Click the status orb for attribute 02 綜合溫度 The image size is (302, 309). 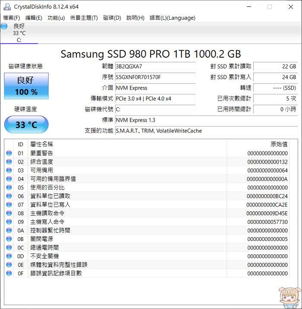point(9,162)
